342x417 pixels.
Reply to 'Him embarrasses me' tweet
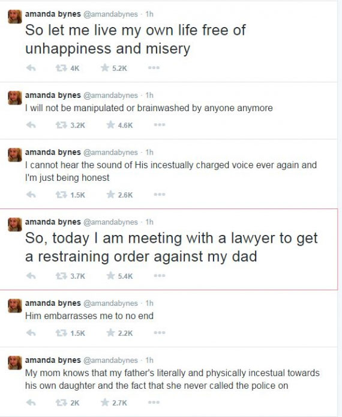pyautogui.click(x=31, y=333)
